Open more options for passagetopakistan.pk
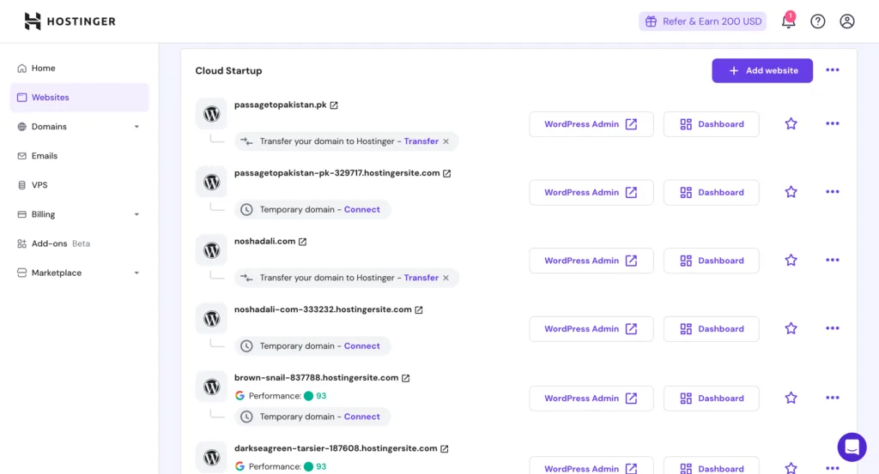 point(832,123)
